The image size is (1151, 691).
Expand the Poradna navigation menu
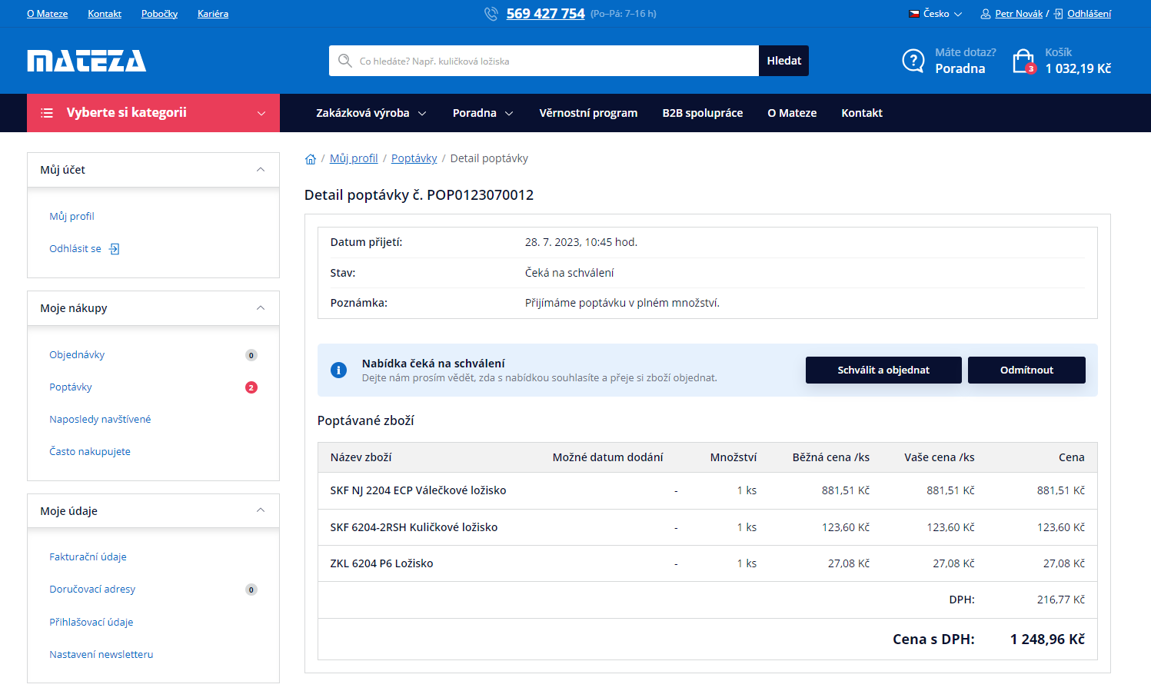[482, 113]
